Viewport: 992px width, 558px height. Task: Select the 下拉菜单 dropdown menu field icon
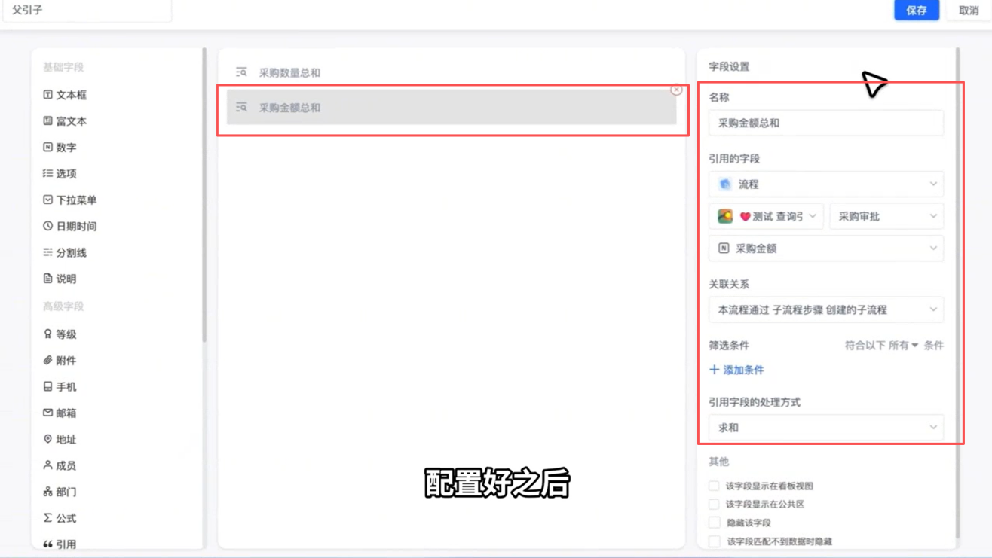point(47,200)
